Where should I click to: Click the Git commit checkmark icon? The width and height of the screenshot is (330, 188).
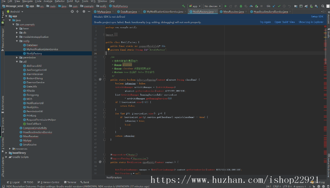[279, 6]
